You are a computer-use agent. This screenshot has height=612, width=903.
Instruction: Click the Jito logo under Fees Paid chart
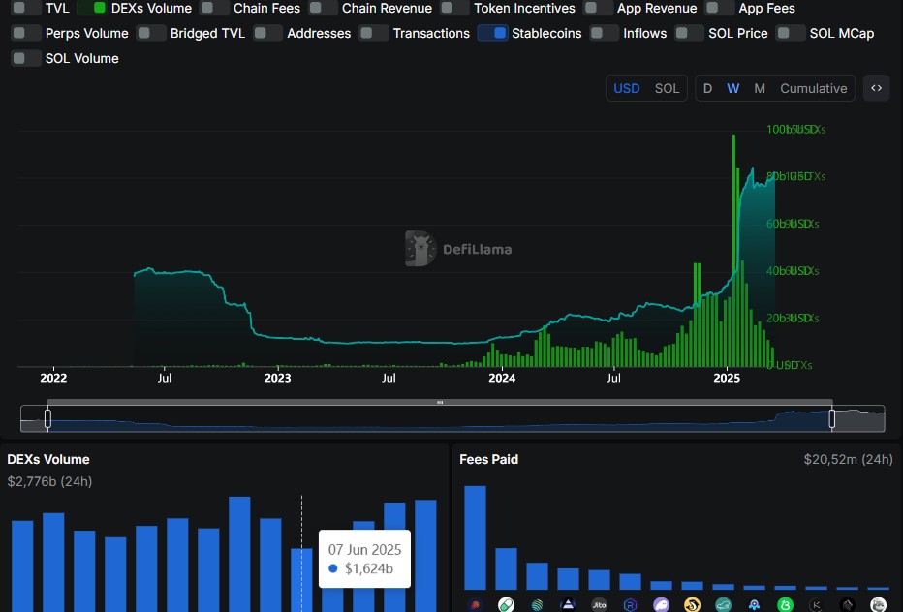coord(600,605)
